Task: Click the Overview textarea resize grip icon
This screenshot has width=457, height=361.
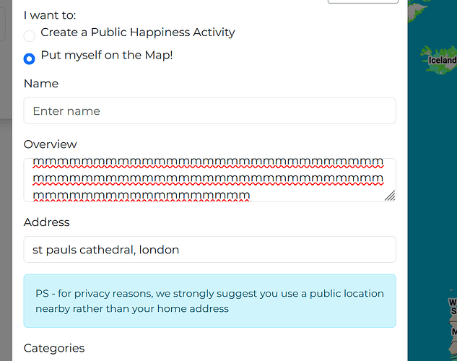Action: pyautogui.click(x=390, y=196)
